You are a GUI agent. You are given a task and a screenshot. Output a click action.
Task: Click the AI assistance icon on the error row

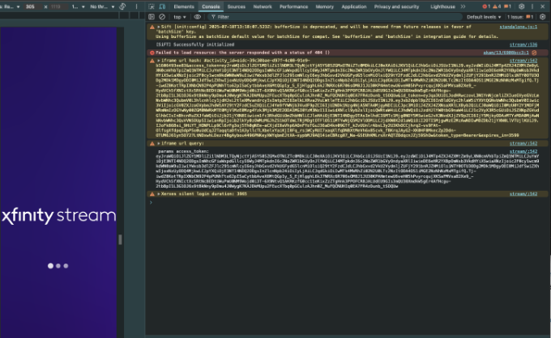[534, 53]
